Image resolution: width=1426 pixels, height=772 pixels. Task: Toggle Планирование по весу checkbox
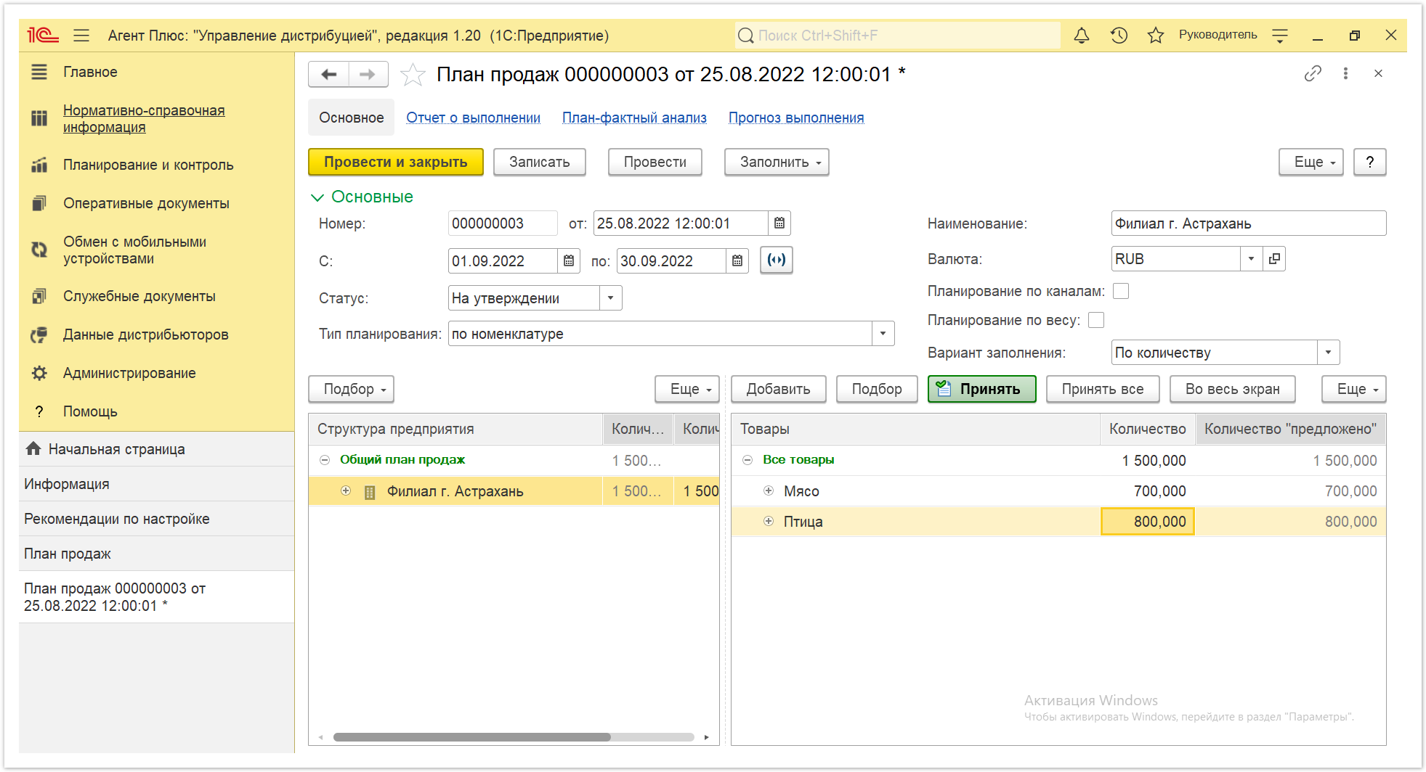(1096, 320)
